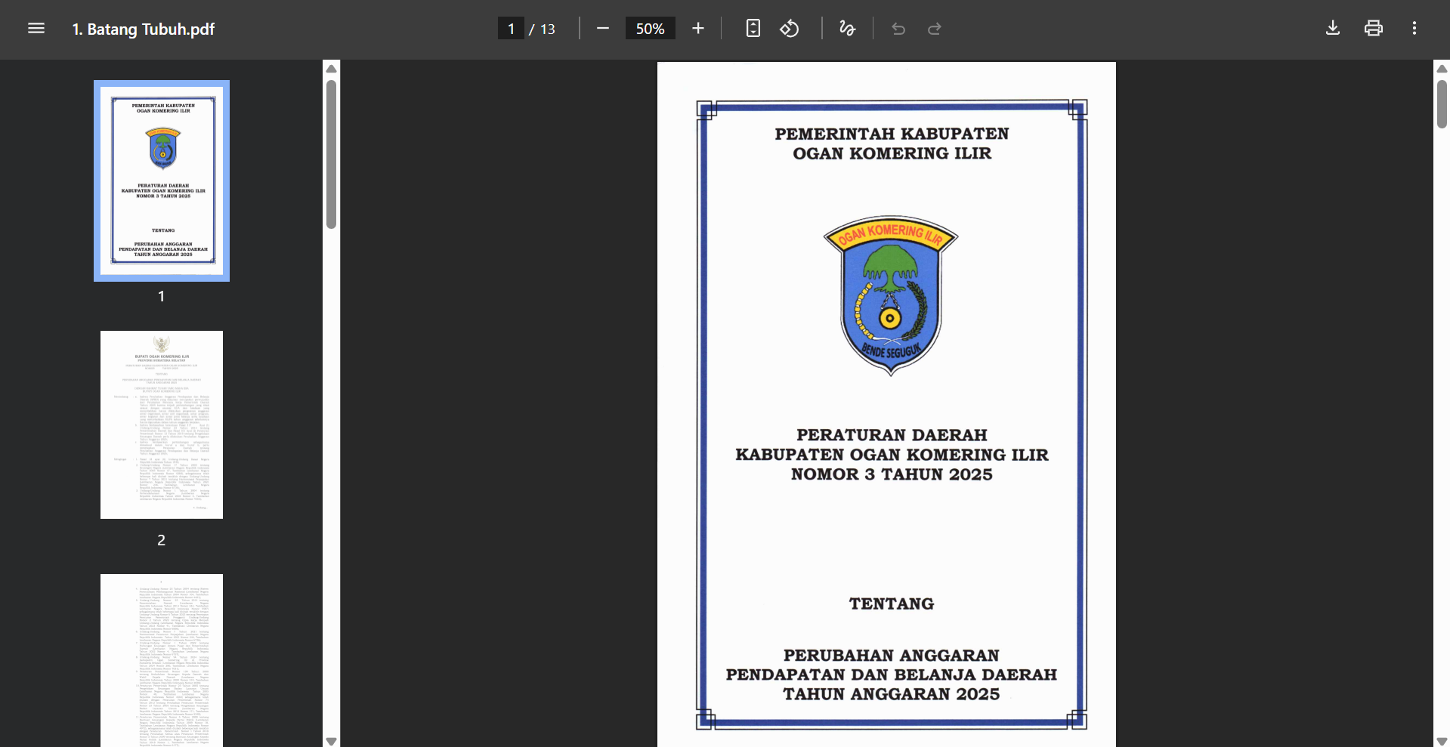
Task: Select the third page thumbnail
Action: (x=162, y=660)
